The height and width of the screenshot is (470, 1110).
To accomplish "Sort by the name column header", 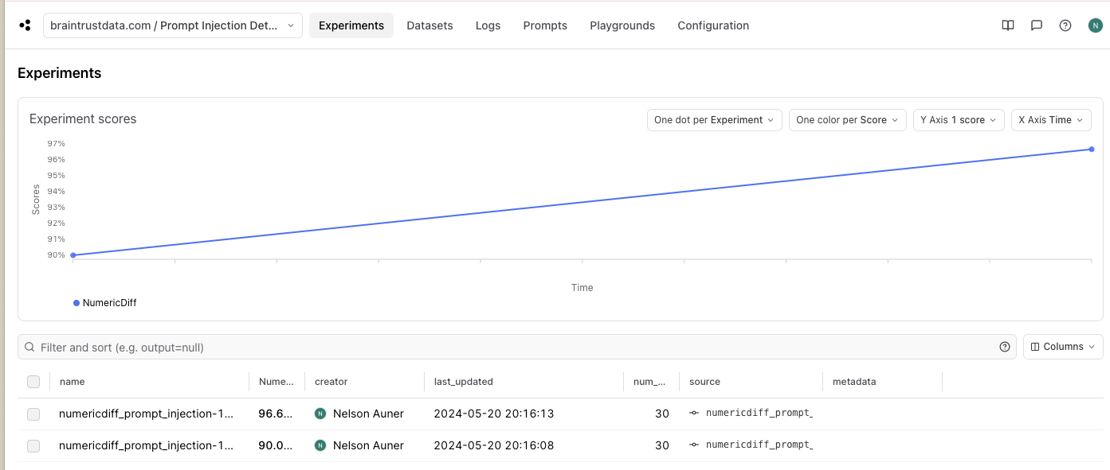I will (72, 382).
